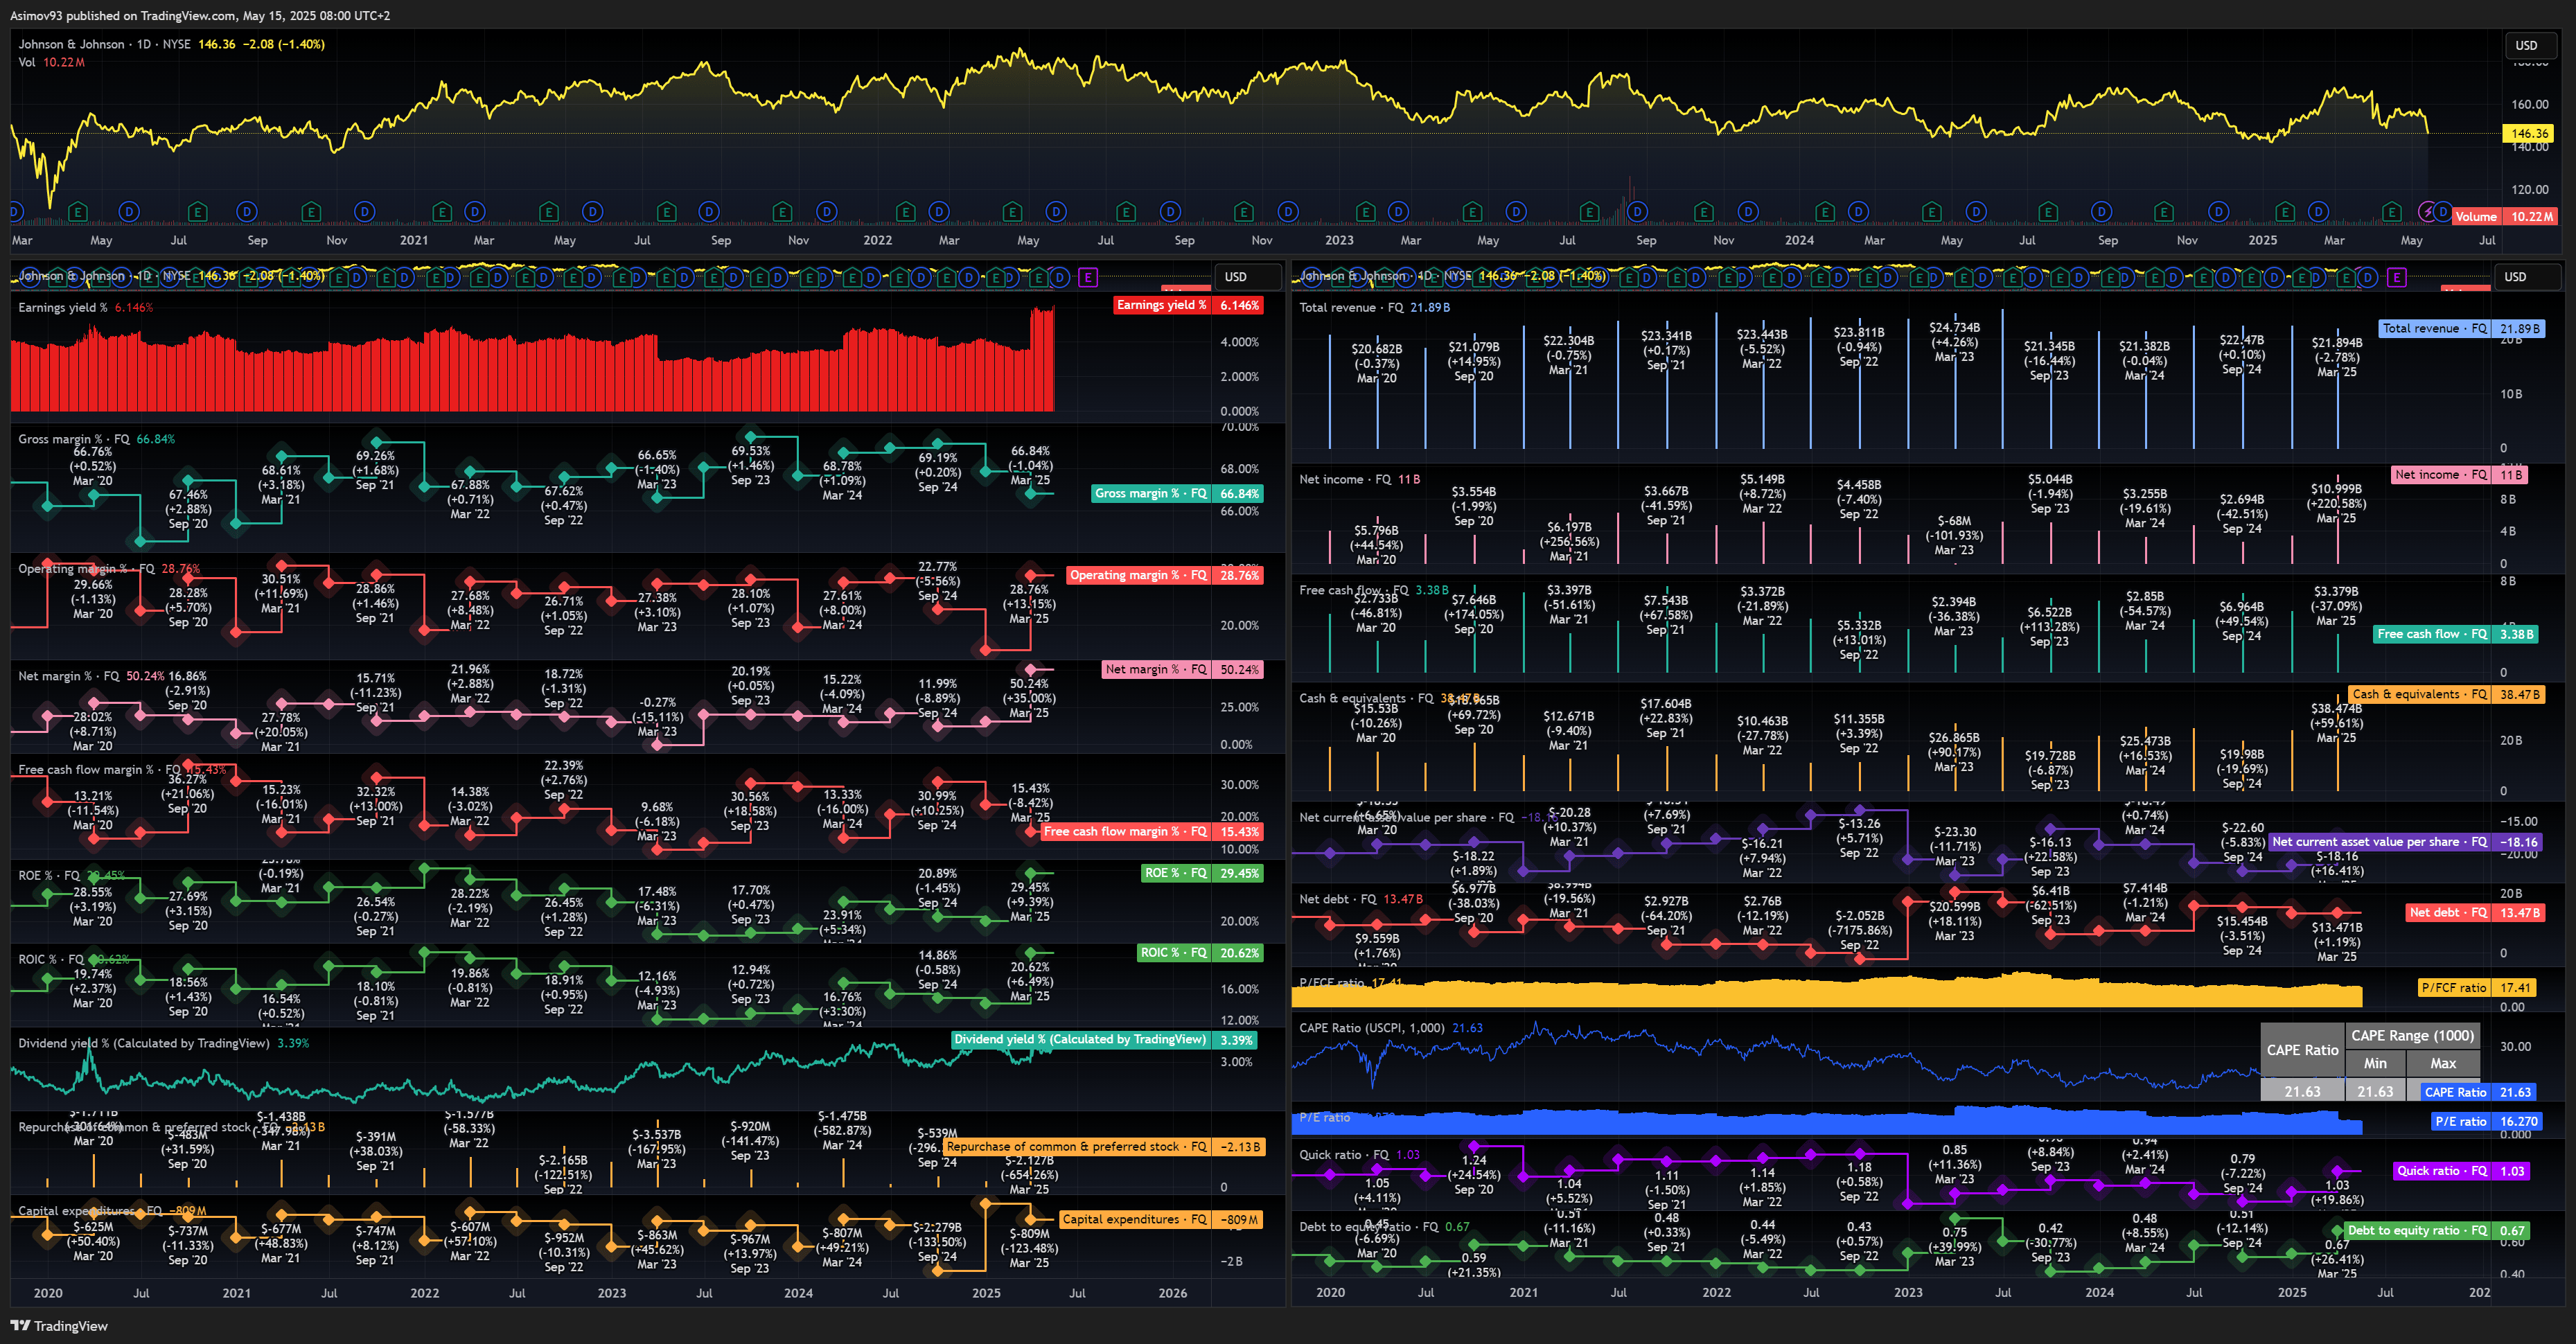Screen dimensions: 2576x1344
Task: Select the red Free cash flow margin % · FQ tag
Action: (1151, 831)
